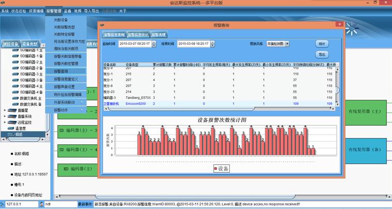Screen dimensions: 392x209
Task: Select the SD编码器-4 主 device icon
Action: pos(15,86)
